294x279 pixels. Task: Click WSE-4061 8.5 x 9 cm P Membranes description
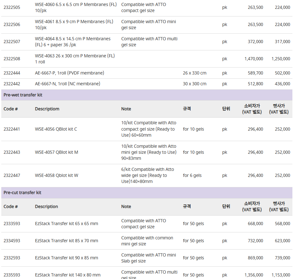pyautogui.click(x=74, y=24)
